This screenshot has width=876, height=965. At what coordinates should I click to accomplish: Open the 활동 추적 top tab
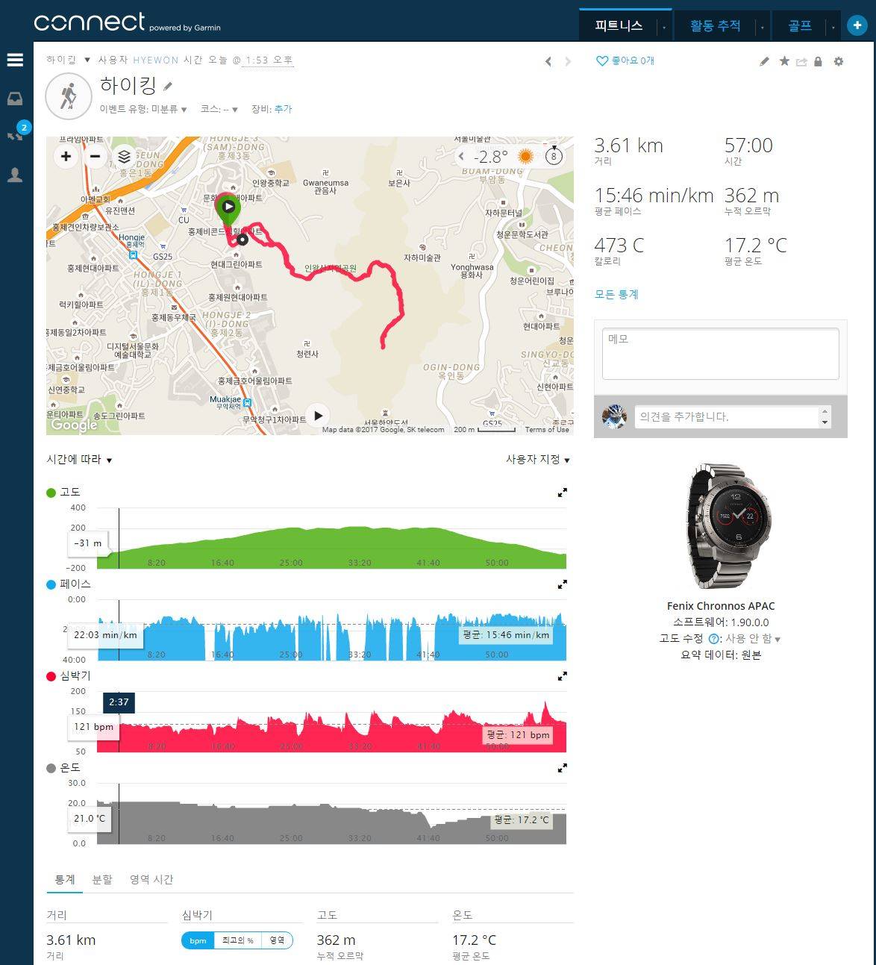tap(715, 26)
